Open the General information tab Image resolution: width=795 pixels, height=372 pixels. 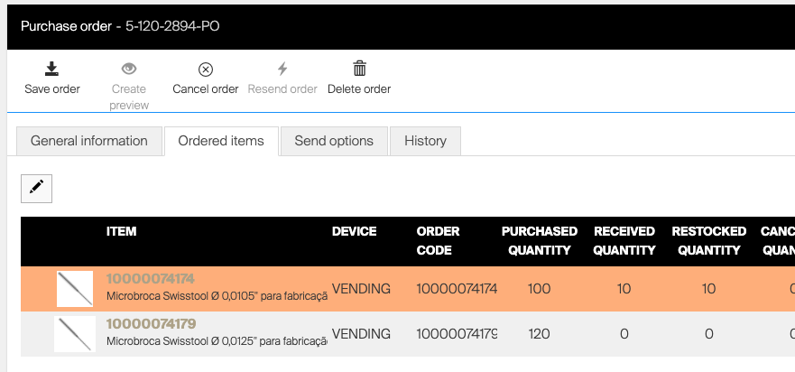point(88,141)
